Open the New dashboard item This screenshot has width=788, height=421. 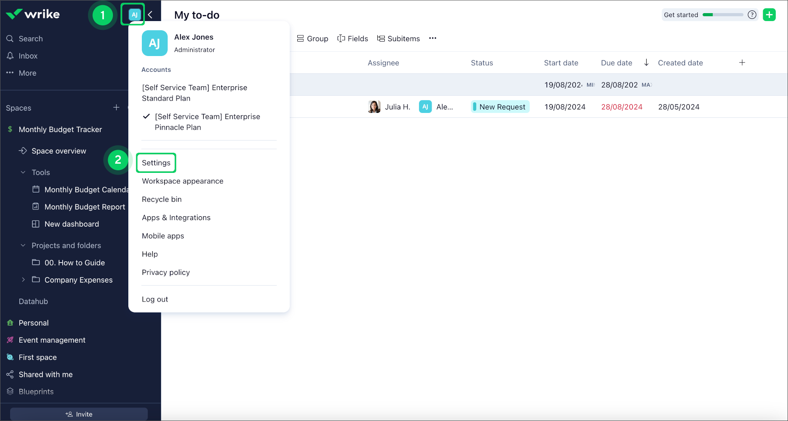click(71, 224)
